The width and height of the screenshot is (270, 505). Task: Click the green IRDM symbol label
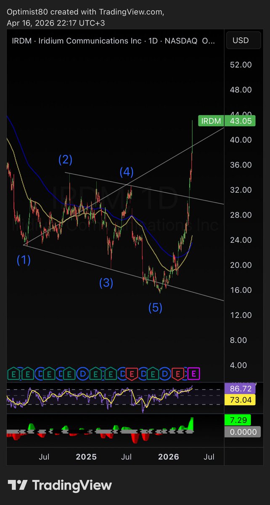pos(211,121)
